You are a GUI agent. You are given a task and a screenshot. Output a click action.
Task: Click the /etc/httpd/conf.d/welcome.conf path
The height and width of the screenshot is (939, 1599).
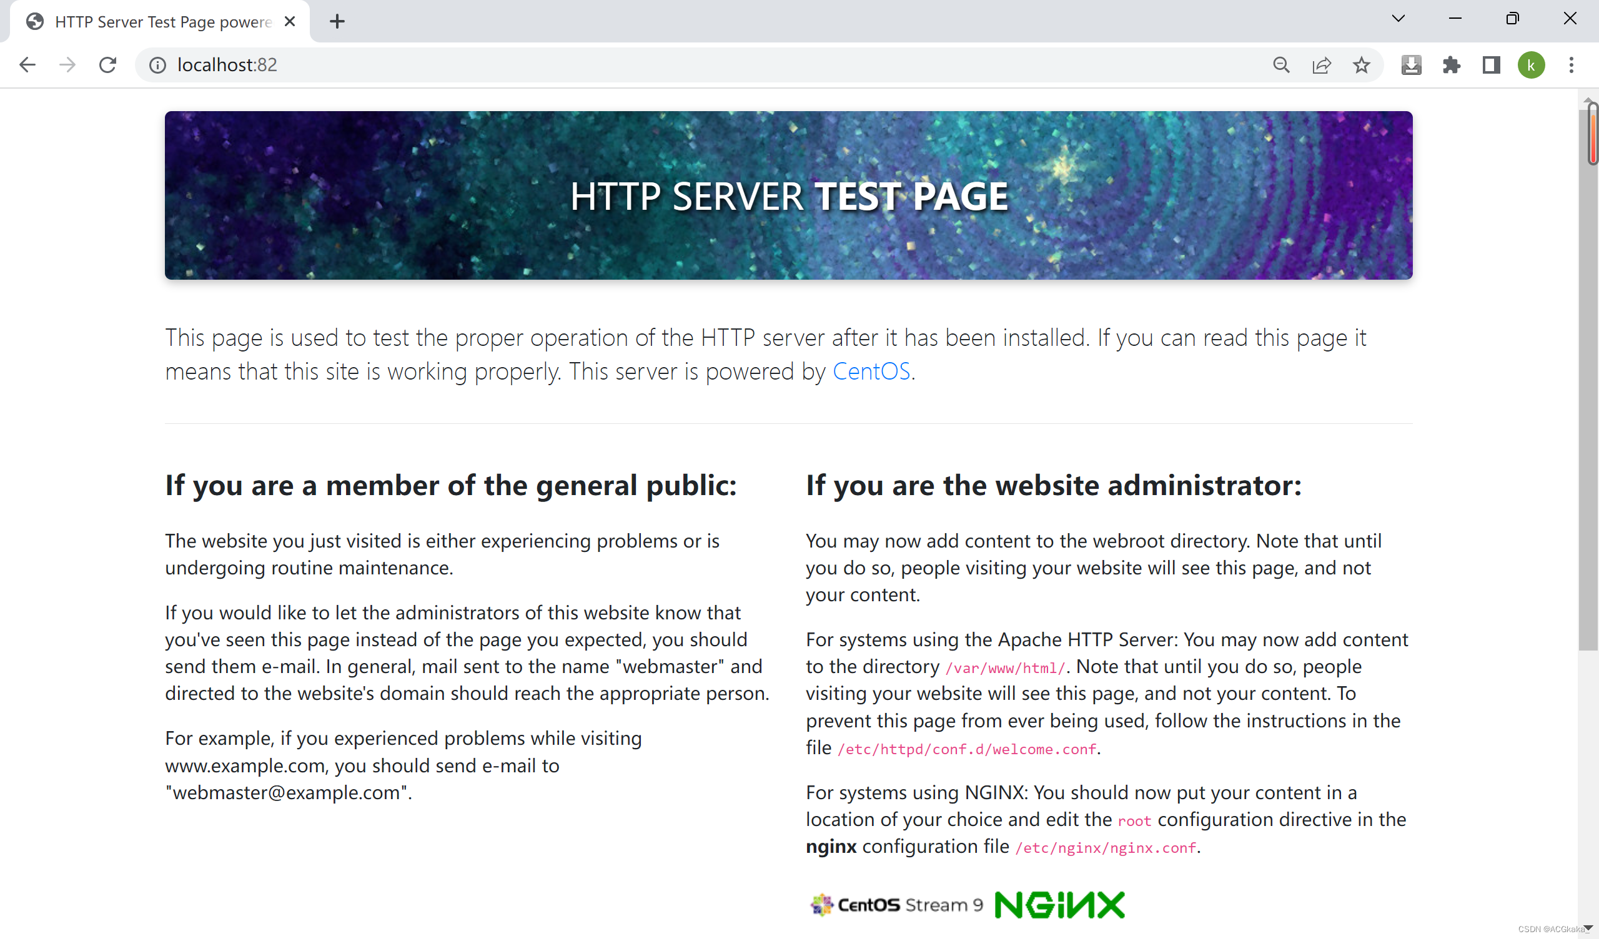(966, 749)
